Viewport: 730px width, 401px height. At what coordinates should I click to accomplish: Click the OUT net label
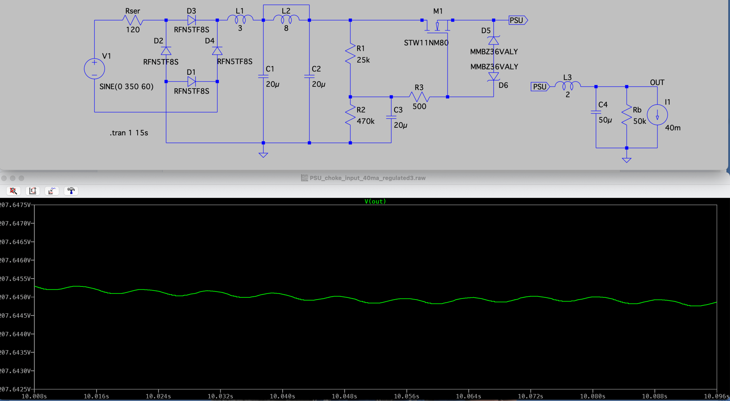(657, 83)
